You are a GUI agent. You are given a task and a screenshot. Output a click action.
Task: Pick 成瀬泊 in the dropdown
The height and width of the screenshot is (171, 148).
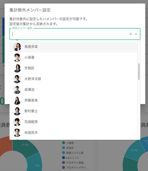pos(73,90)
